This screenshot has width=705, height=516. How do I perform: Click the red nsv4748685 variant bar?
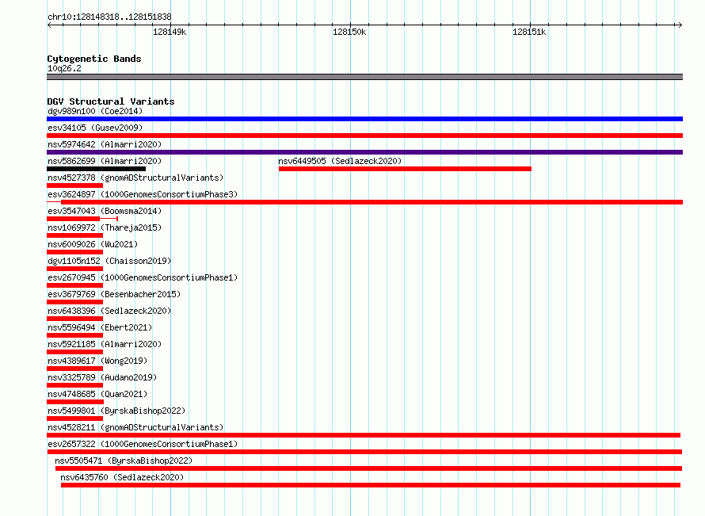(x=75, y=402)
